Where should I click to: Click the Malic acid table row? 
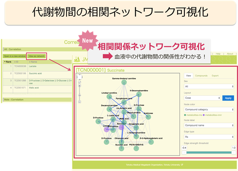click(x=37, y=89)
